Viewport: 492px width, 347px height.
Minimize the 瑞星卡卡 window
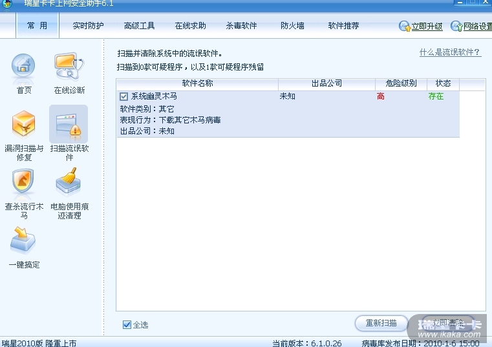[x=460, y=3]
